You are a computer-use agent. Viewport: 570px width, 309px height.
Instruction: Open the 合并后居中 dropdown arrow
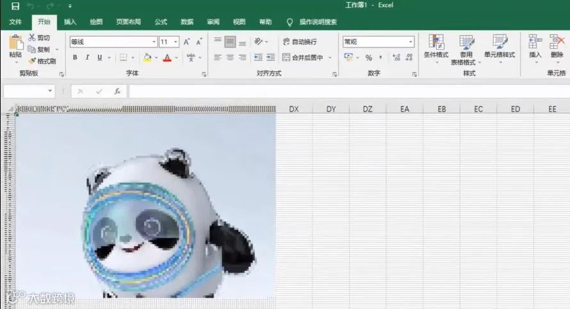(330, 58)
